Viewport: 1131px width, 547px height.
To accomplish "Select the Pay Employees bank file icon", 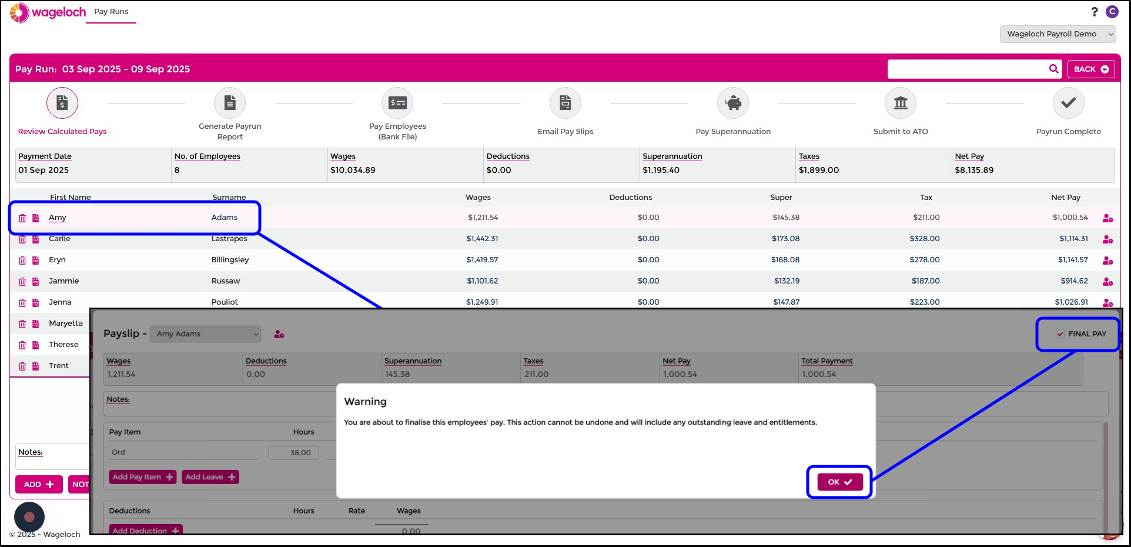I will (x=397, y=104).
